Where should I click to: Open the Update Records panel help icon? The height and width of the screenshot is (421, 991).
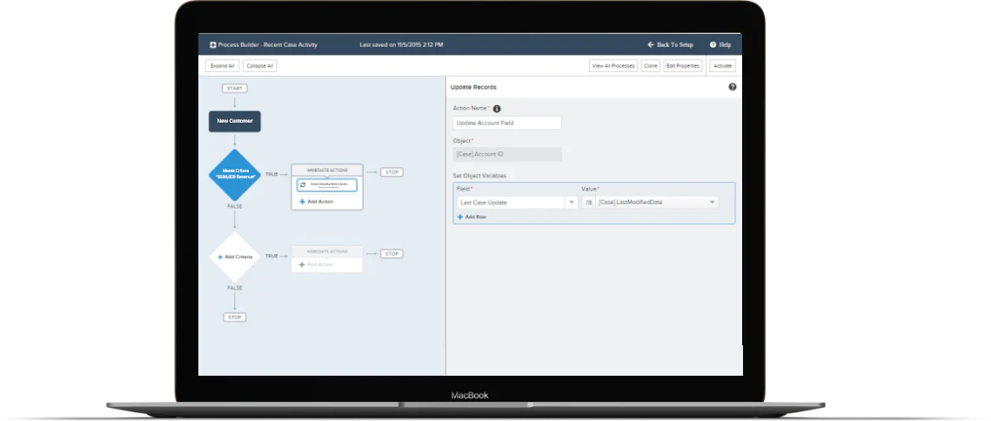click(x=733, y=87)
